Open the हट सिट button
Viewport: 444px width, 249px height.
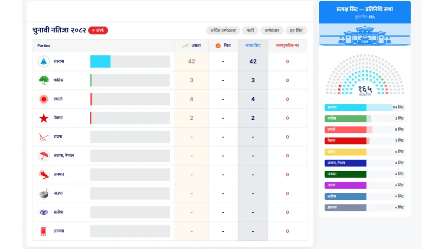pyautogui.click(x=296, y=31)
